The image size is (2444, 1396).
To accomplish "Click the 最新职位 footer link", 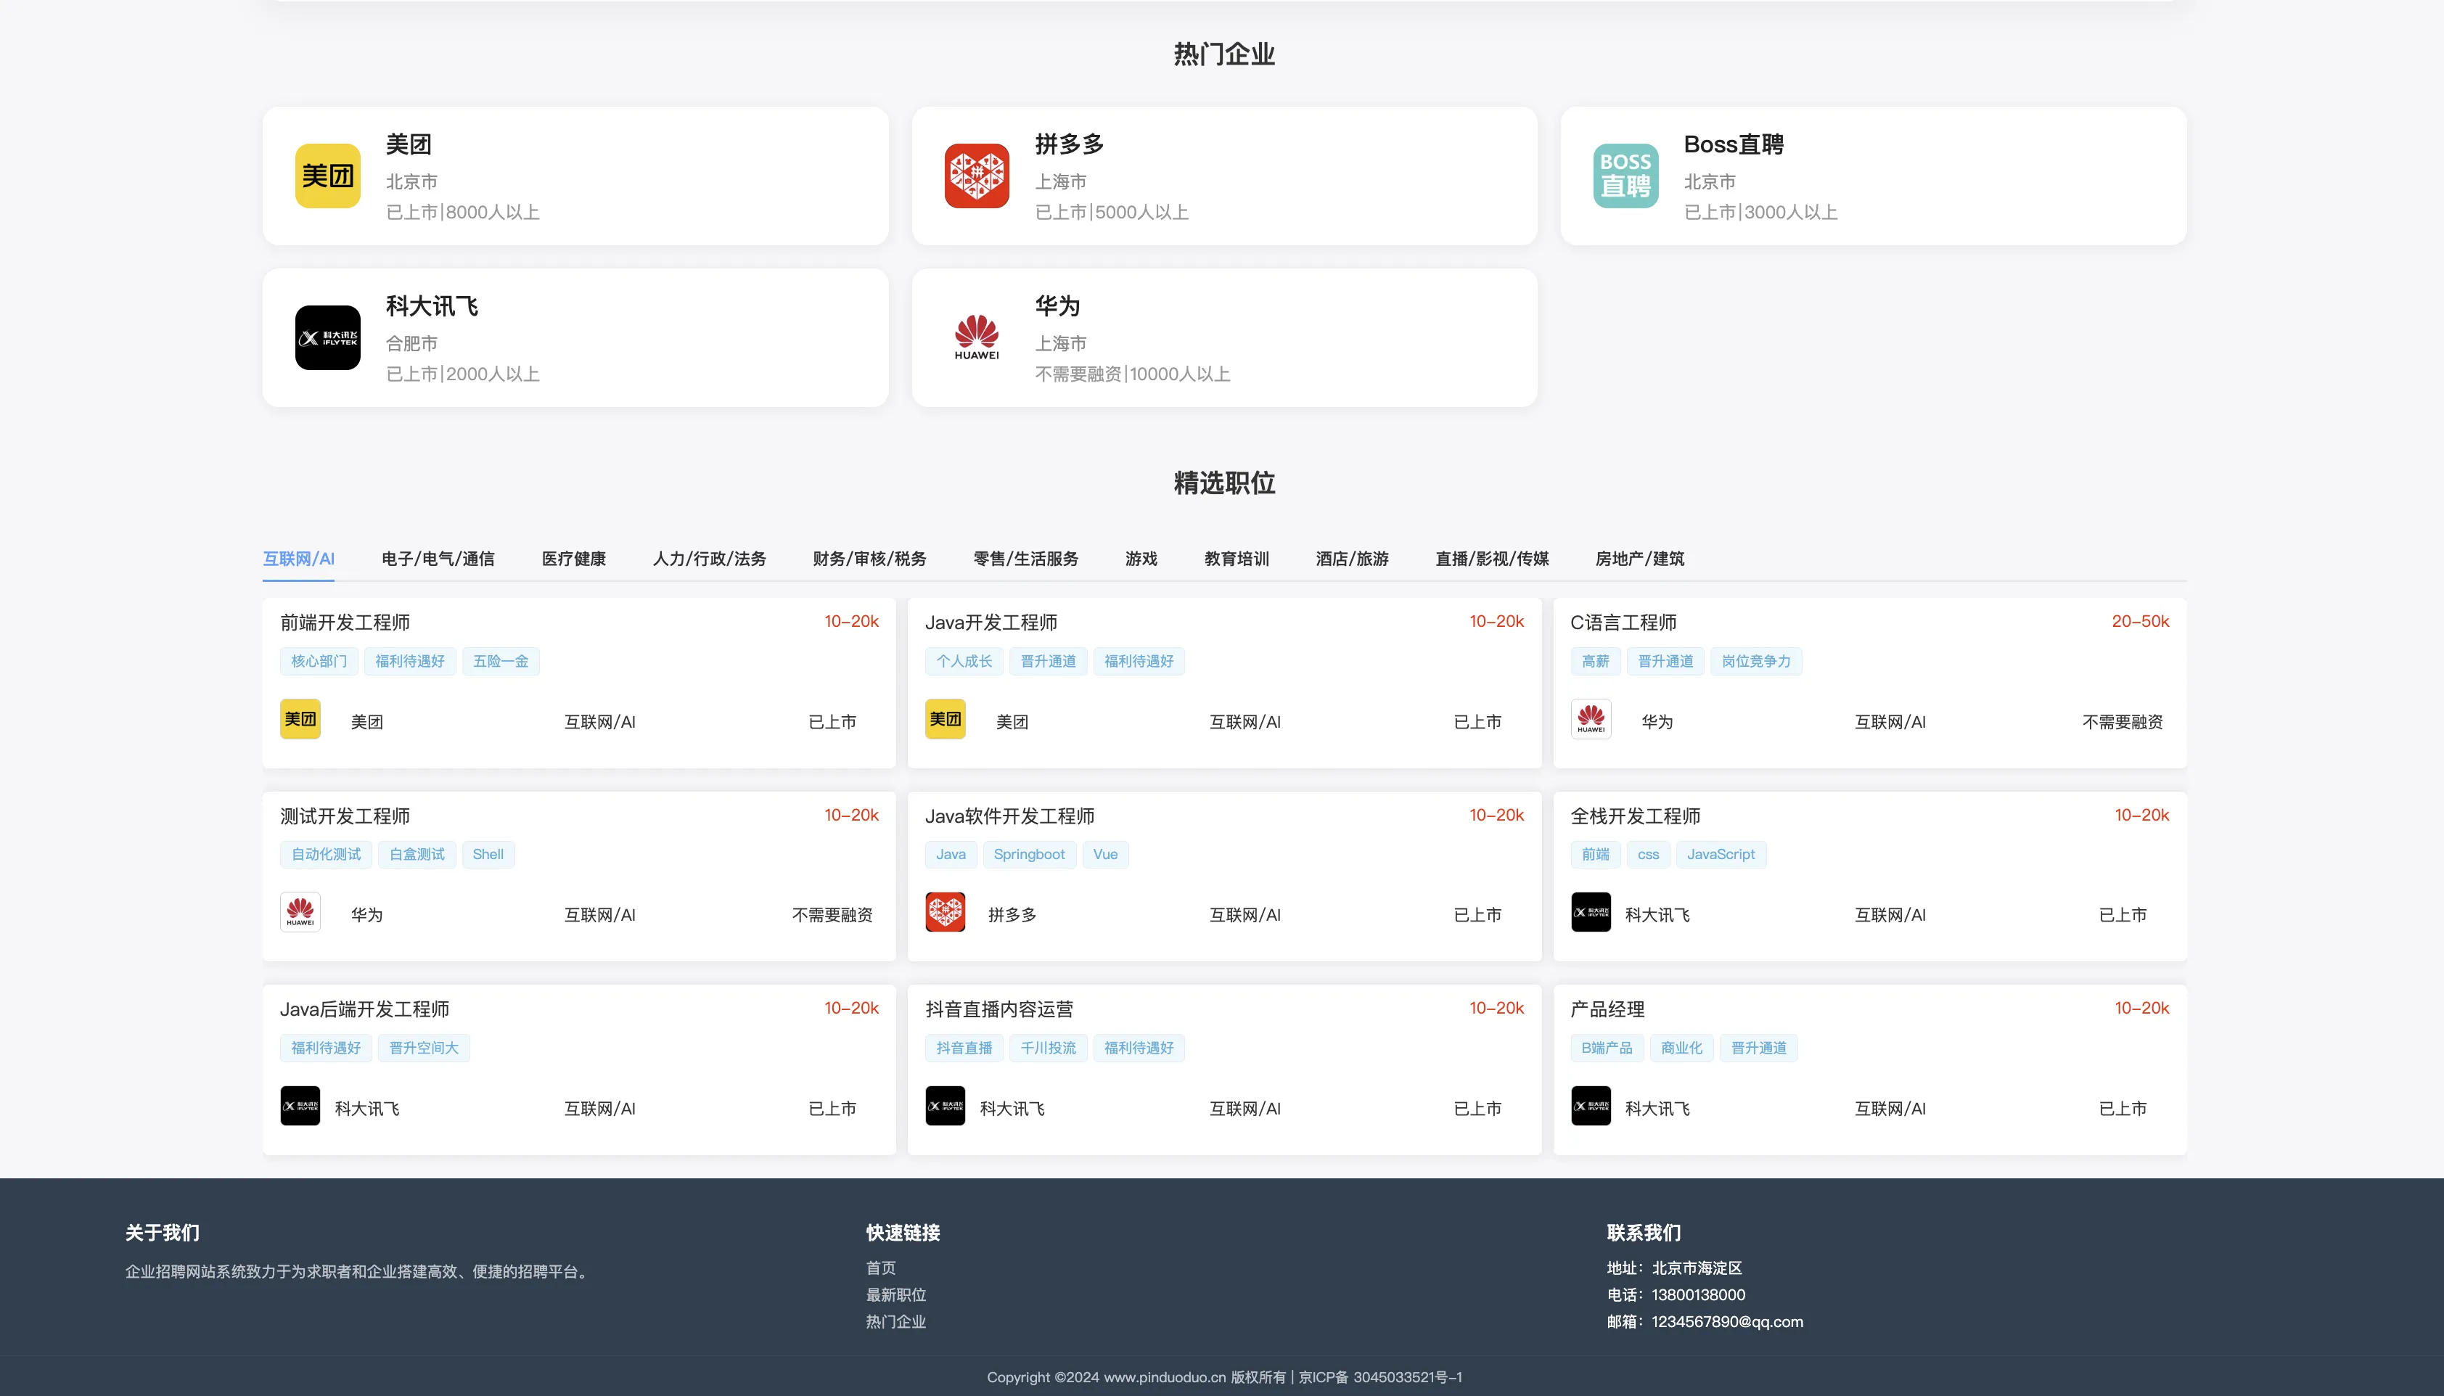I will click(895, 1294).
